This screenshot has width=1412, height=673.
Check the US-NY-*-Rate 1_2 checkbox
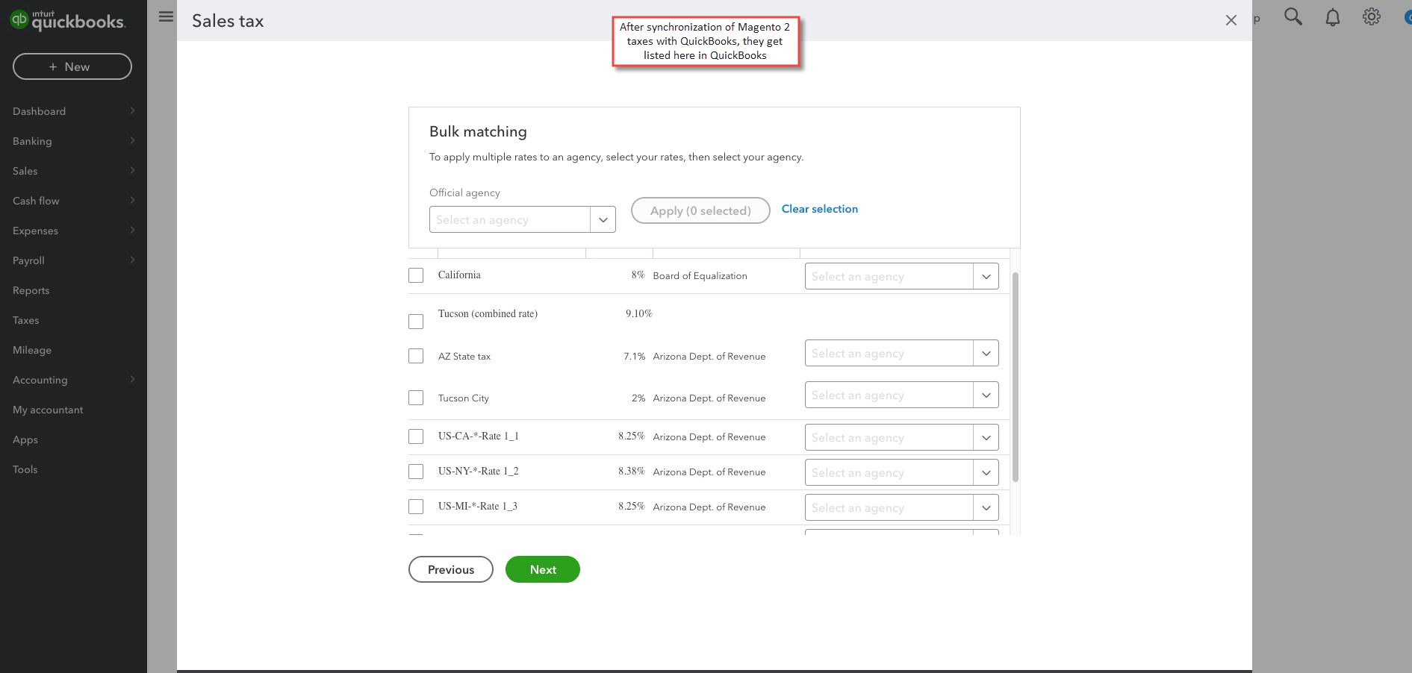click(x=416, y=472)
